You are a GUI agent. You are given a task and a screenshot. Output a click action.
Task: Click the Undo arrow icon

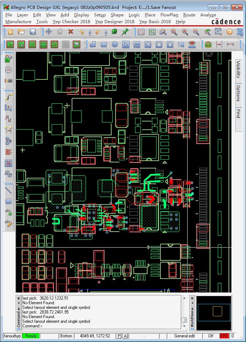[x=81, y=32]
